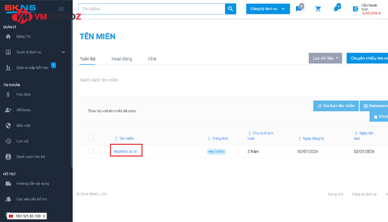Click the 02/07/2026 expiry date
Viewport: 388px width, 222px height.
tap(364, 152)
